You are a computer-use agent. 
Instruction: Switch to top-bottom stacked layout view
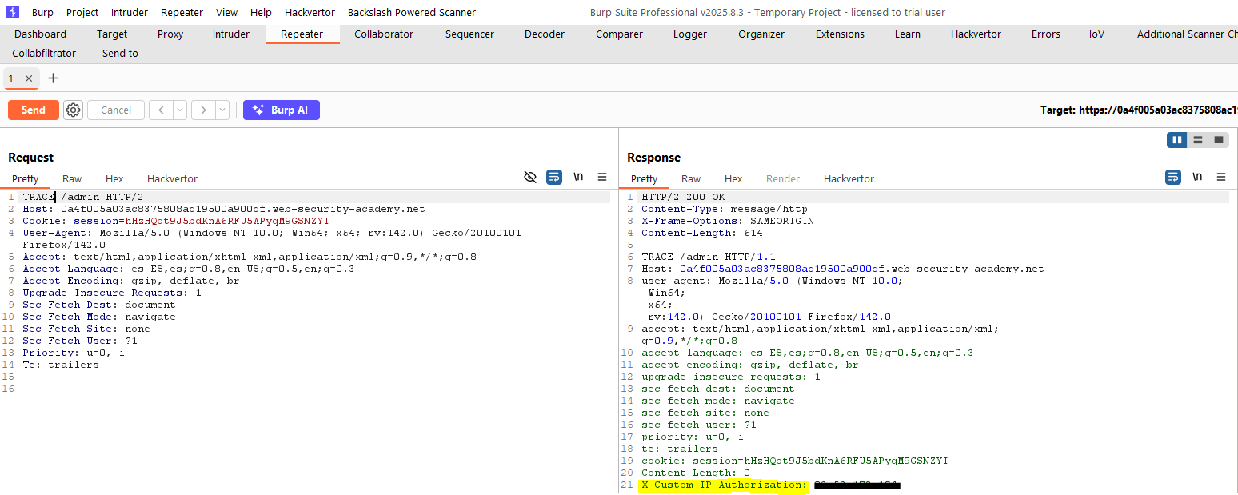click(x=1197, y=140)
